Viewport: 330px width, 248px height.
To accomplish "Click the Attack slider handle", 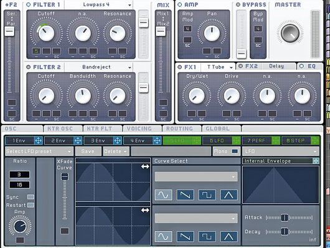I will [x=285, y=217].
